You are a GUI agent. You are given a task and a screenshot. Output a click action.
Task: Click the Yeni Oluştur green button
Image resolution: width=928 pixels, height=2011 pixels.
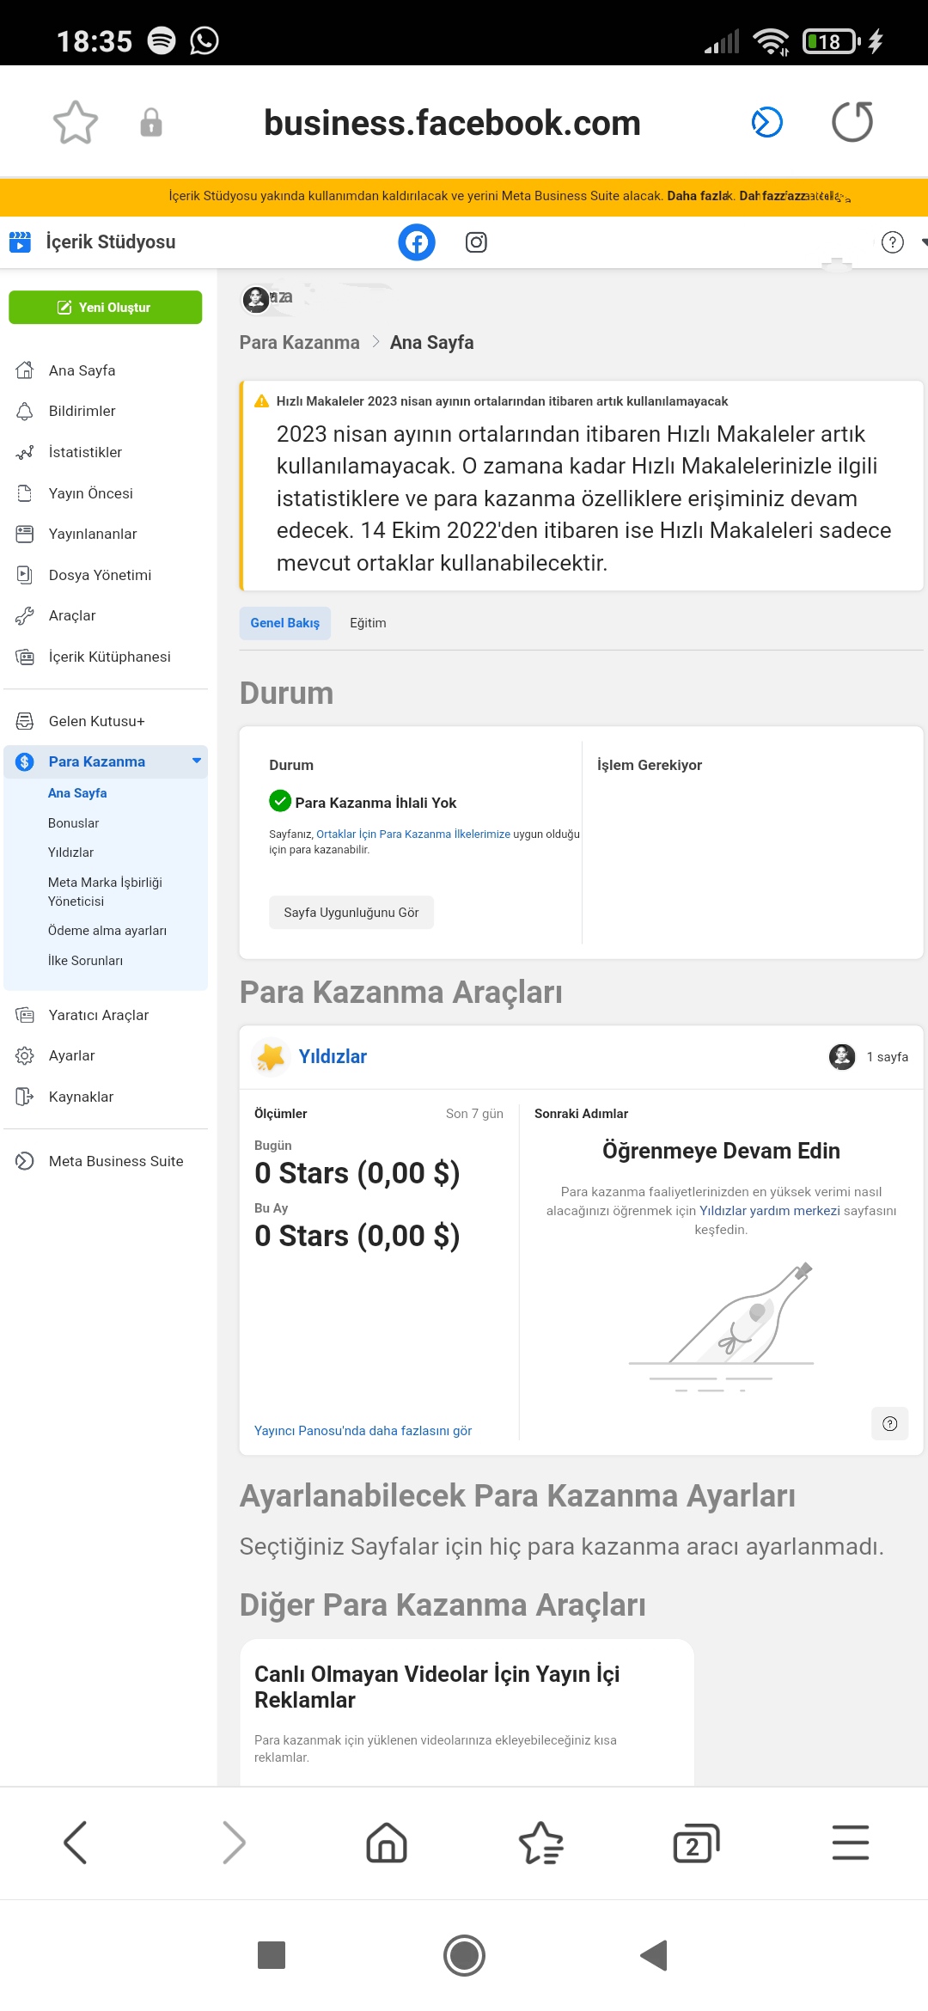coord(105,307)
